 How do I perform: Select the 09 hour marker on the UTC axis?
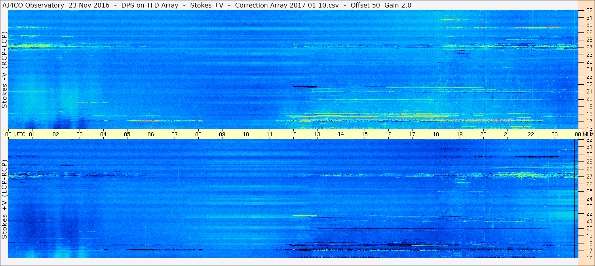tap(222, 134)
